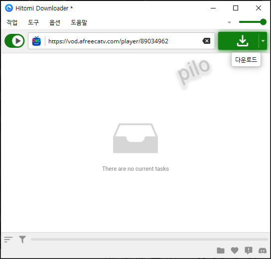Clear the URL with the backspace icon
This screenshot has width=271, height=259.
[206, 41]
